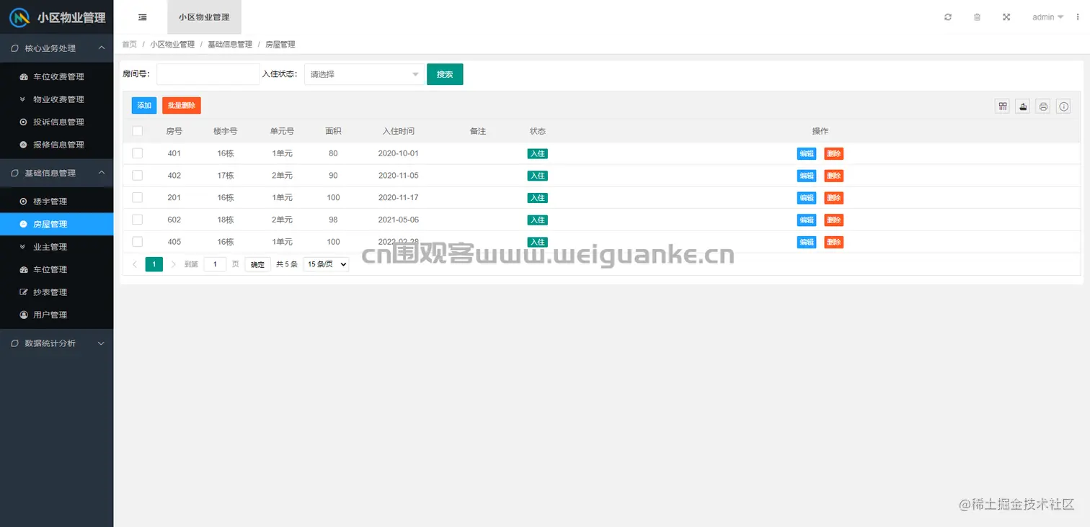The width and height of the screenshot is (1090, 527).
Task: Focus the page jump number input
Action: [215, 264]
